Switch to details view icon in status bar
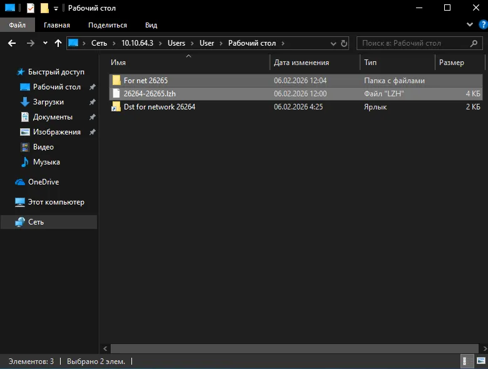488x369 pixels. click(x=465, y=361)
